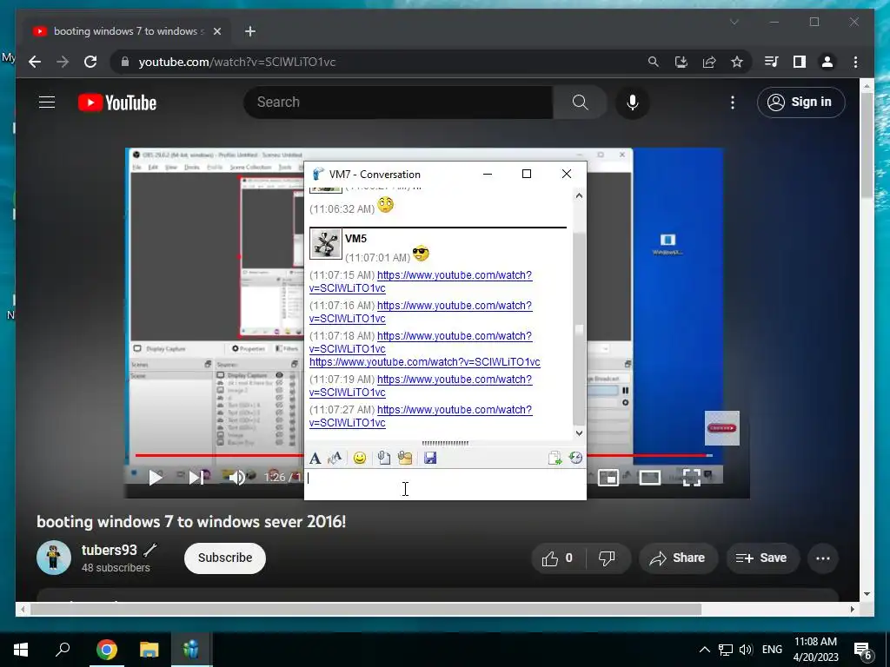This screenshot has height=667, width=890.
Task: Open the Chrome three-dot menu
Action: pos(855,62)
